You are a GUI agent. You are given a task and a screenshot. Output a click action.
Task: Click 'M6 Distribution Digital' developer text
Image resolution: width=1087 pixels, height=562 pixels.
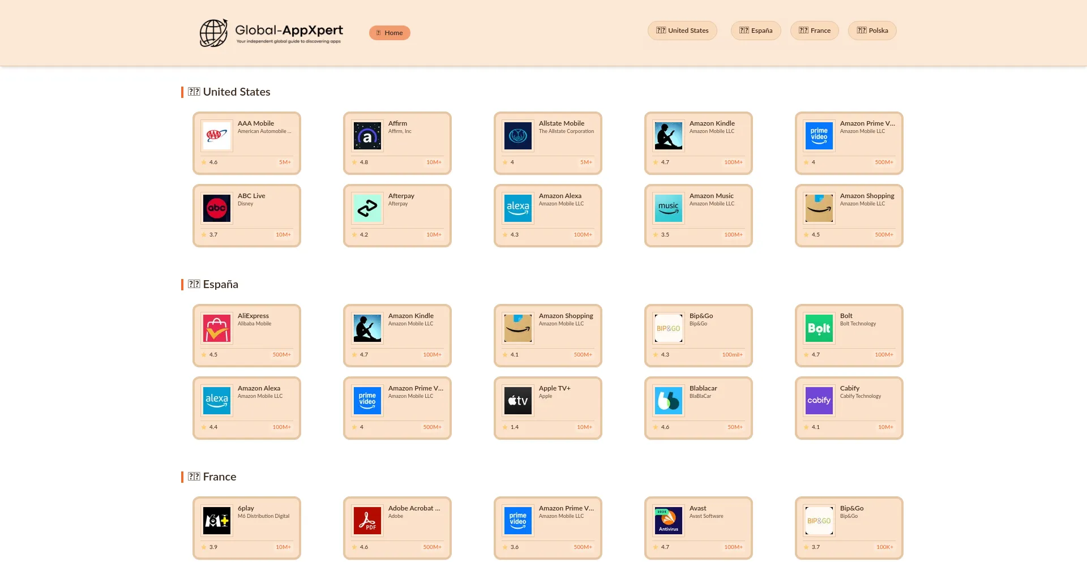(263, 516)
